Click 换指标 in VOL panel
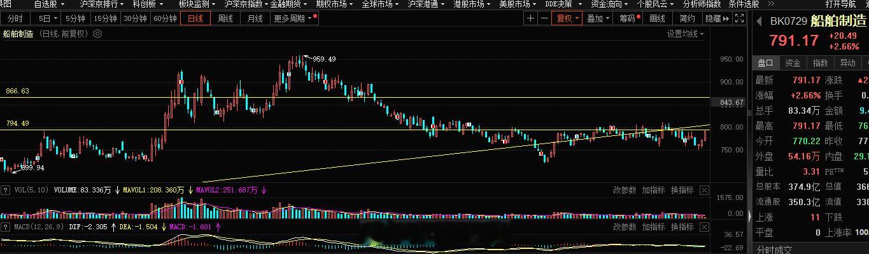 point(682,190)
